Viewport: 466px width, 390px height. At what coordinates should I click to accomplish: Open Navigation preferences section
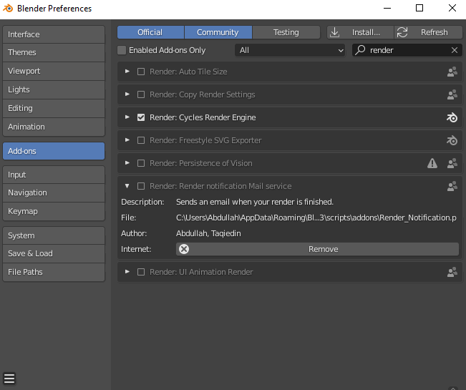[54, 192]
